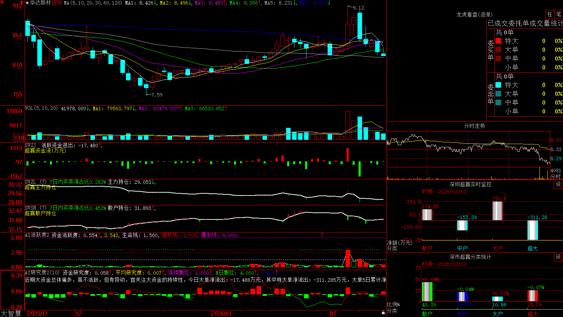Viewport: 563px width, 317px height.
Task: Click the 大智慧 logo at bottom left
Action: (x=11, y=313)
